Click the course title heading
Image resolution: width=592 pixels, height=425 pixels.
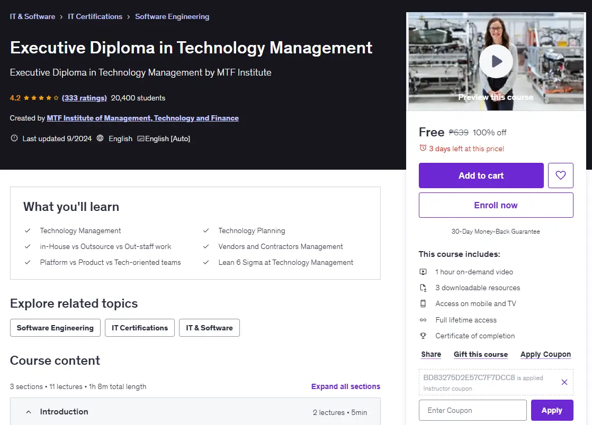coord(191,48)
